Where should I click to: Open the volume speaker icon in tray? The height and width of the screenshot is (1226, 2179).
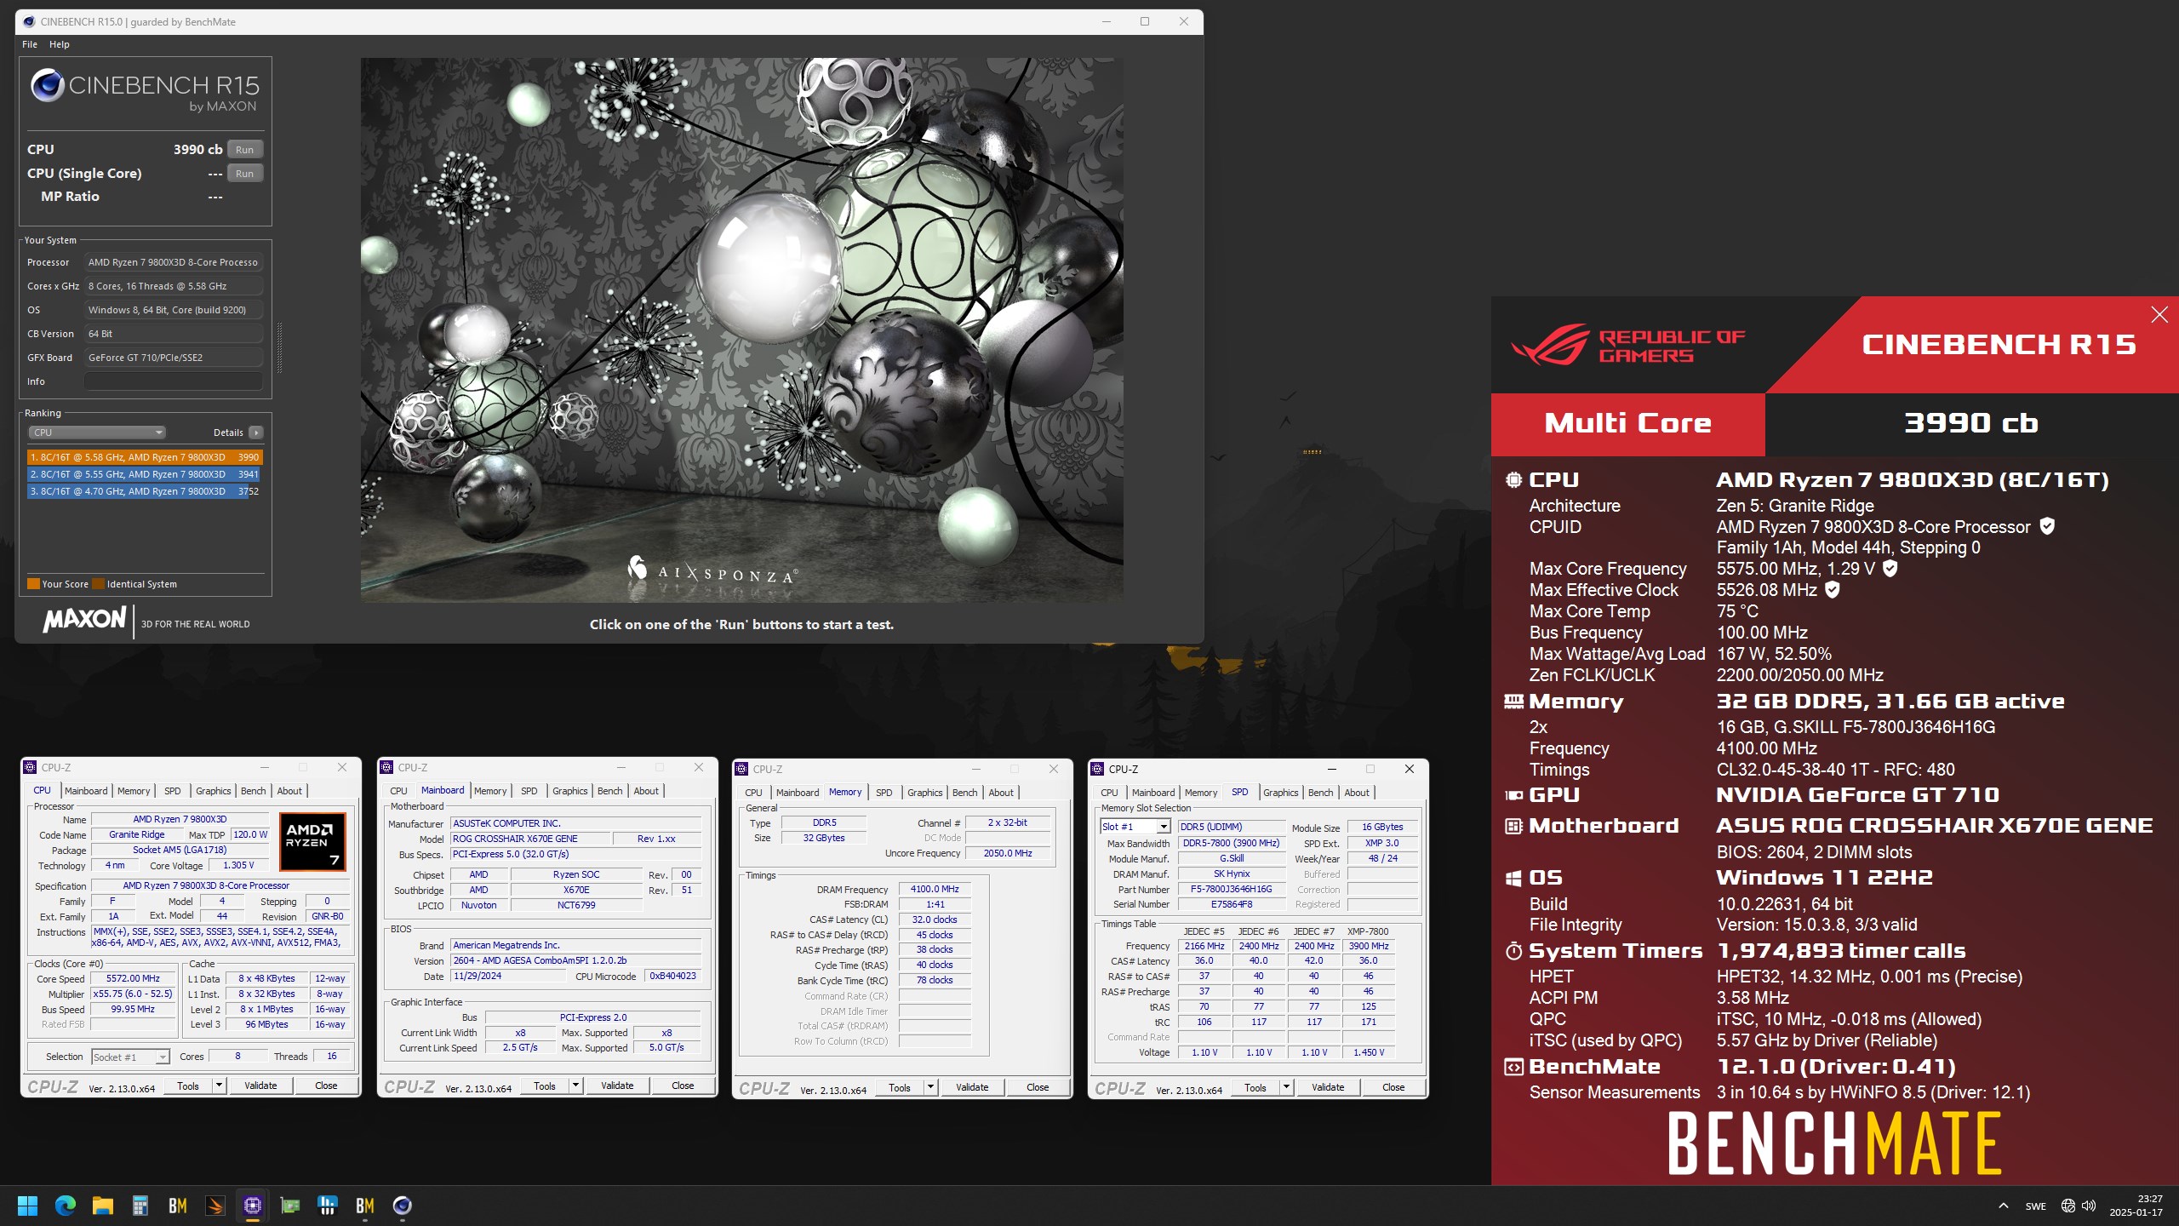[2089, 1206]
